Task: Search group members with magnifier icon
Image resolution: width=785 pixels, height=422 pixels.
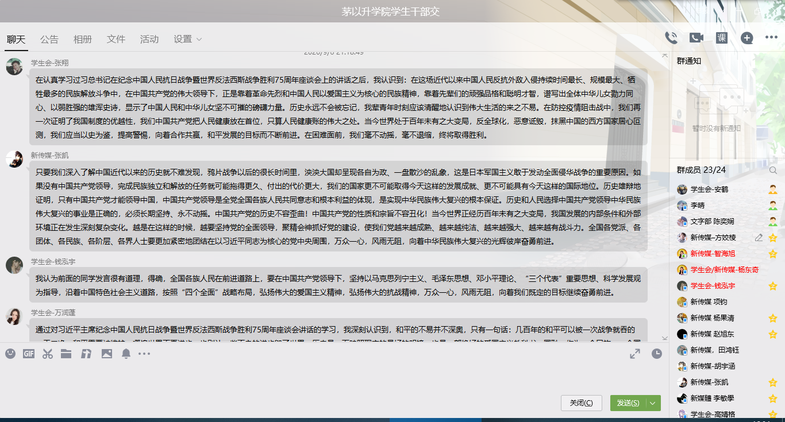Action: pos(773,170)
